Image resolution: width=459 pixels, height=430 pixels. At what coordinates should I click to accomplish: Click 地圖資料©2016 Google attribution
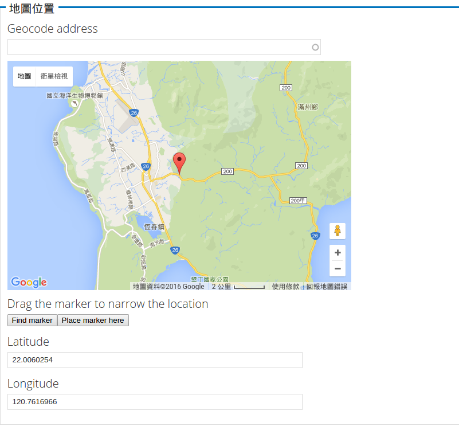pos(168,287)
